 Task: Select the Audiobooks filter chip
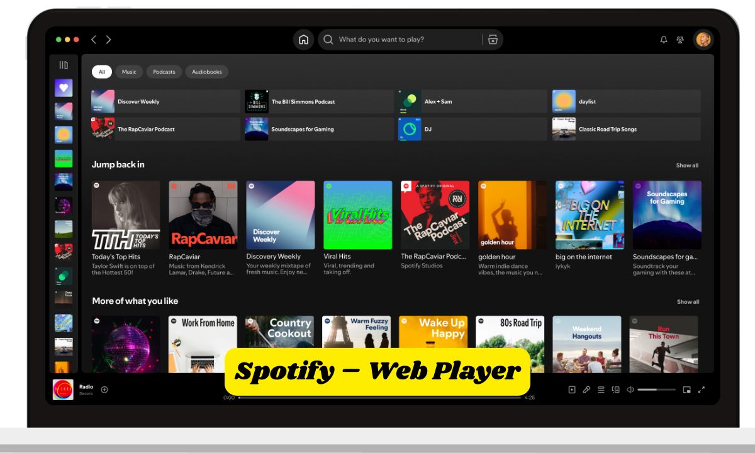(207, 72)
